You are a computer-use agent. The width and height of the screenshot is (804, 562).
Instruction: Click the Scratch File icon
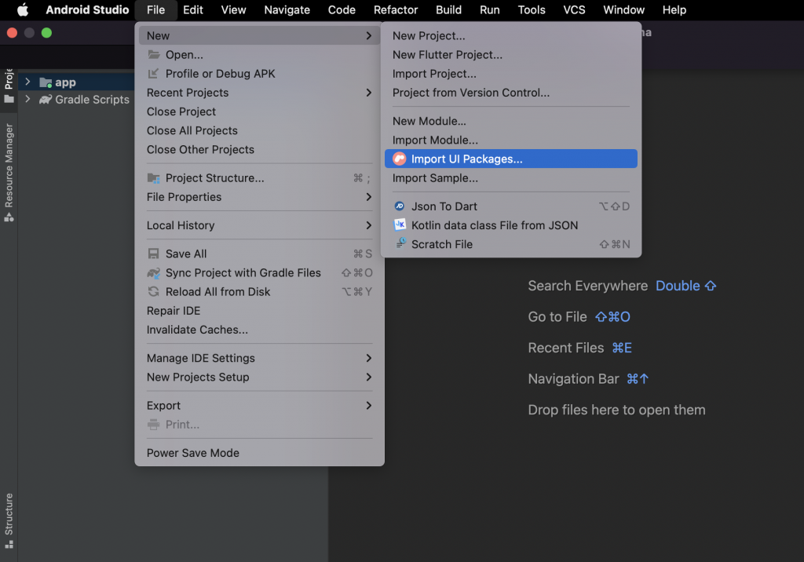[400, 243]
